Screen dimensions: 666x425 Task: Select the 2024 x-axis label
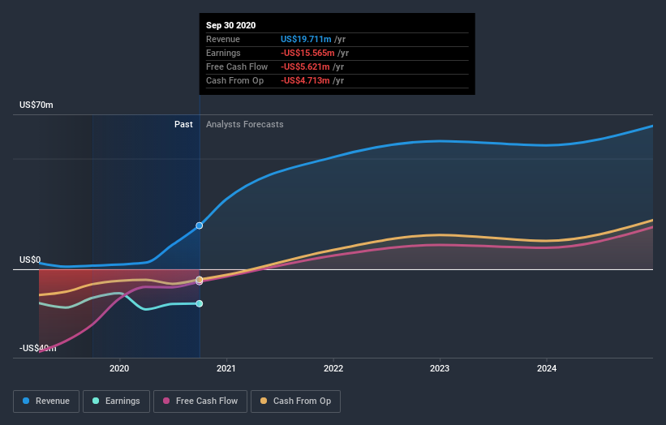[547, 368]
